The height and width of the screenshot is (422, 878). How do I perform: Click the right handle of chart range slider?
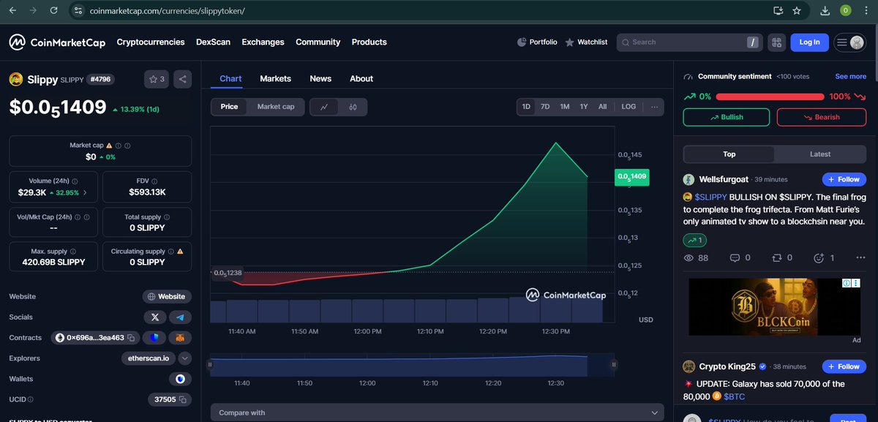click(x=614, y=364)
